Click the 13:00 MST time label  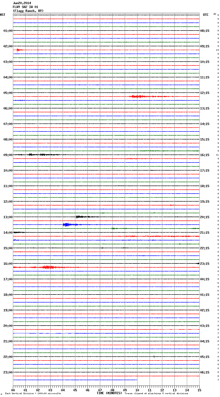pos(8,217)
